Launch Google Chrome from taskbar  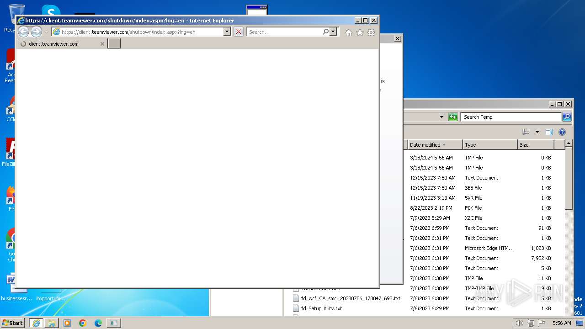(x=83, y=323)
